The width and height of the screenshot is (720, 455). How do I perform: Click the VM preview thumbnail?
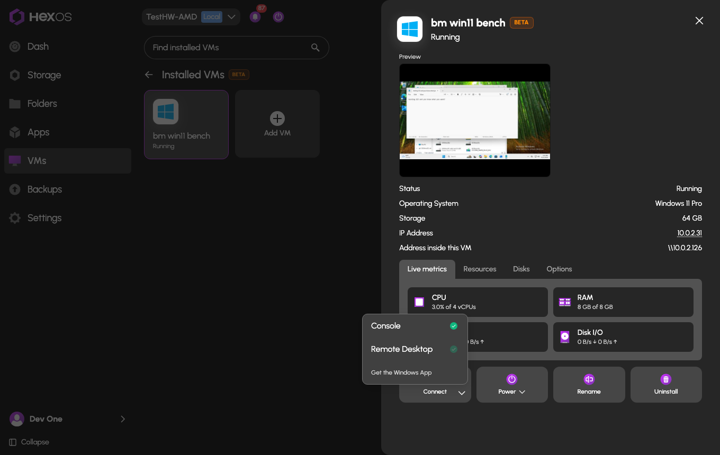coord(475,121)
